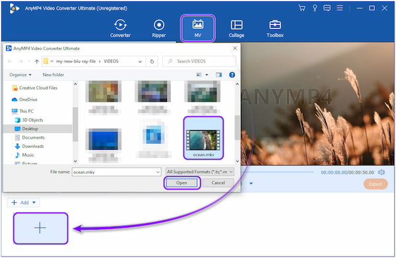This screenshot has height=258, width=396.
Task: Open the Organize menu
Action: click(20, 75)
